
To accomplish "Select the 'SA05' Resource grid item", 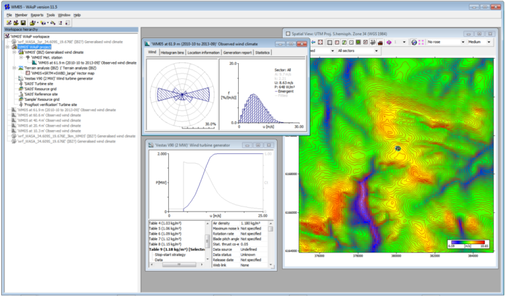I will (40, 89).
